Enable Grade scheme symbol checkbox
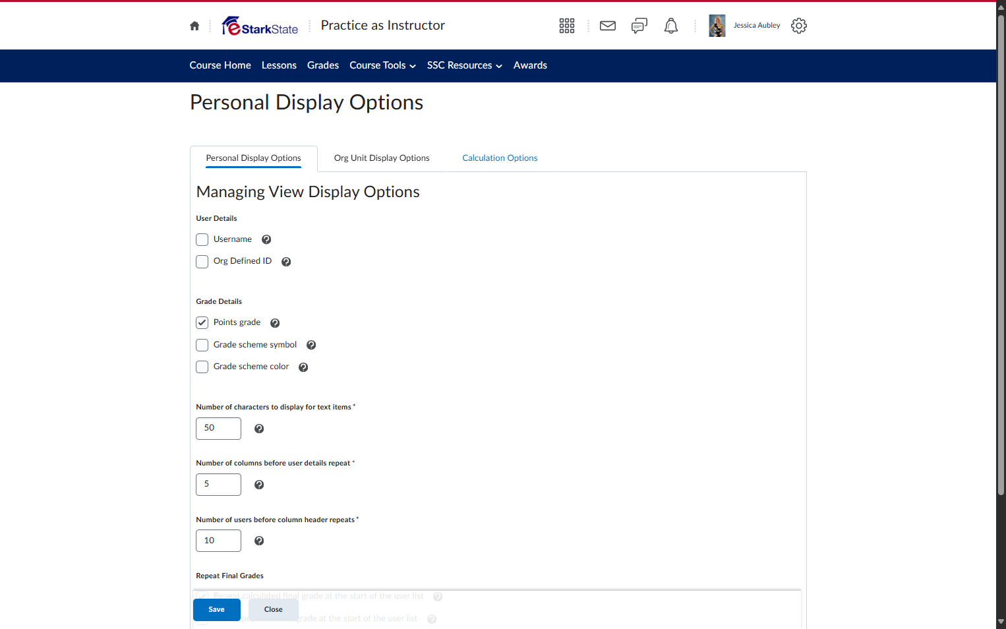Image resolution: width=1006 pixels, height=629 pixels. tap(202, 345)
